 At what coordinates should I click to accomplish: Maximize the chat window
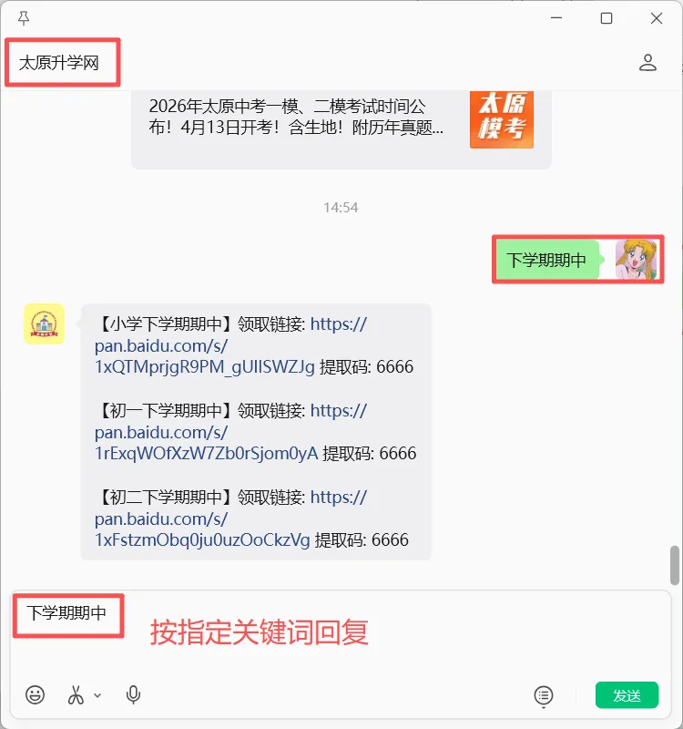coord(607,18)
